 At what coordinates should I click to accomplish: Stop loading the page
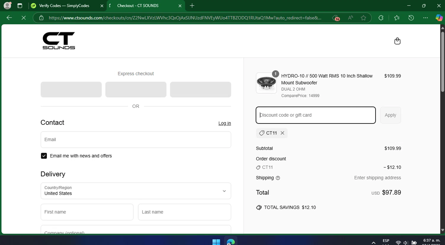[x=24, y=18]
